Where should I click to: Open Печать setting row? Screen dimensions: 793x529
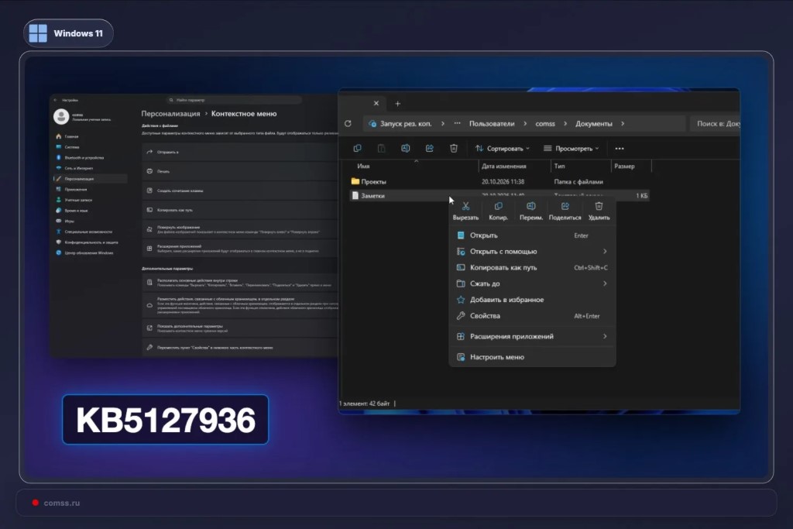tap(240, 171)
